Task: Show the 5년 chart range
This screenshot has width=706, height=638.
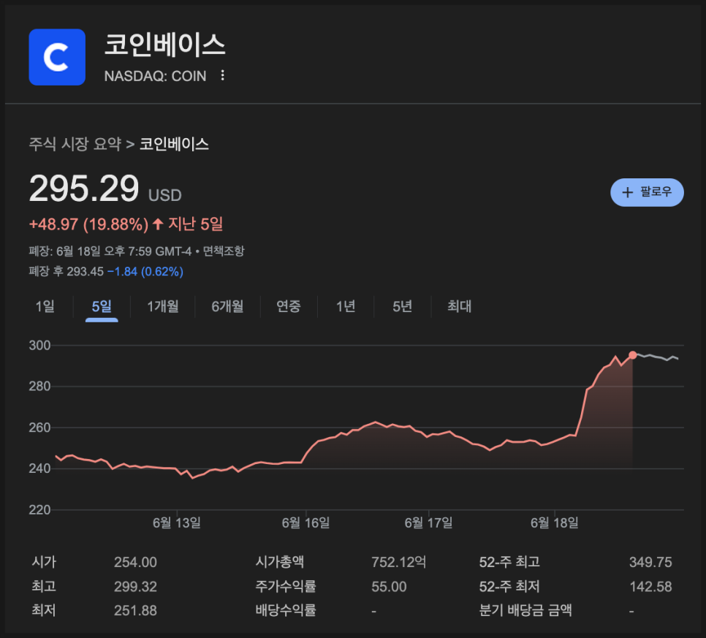Action: pos(403,306)
